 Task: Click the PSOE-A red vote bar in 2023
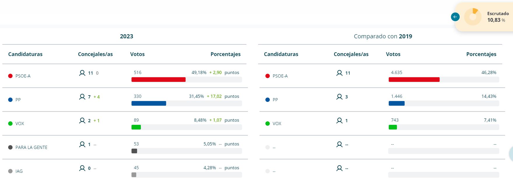pyautogui.click(x=158, y=80)
